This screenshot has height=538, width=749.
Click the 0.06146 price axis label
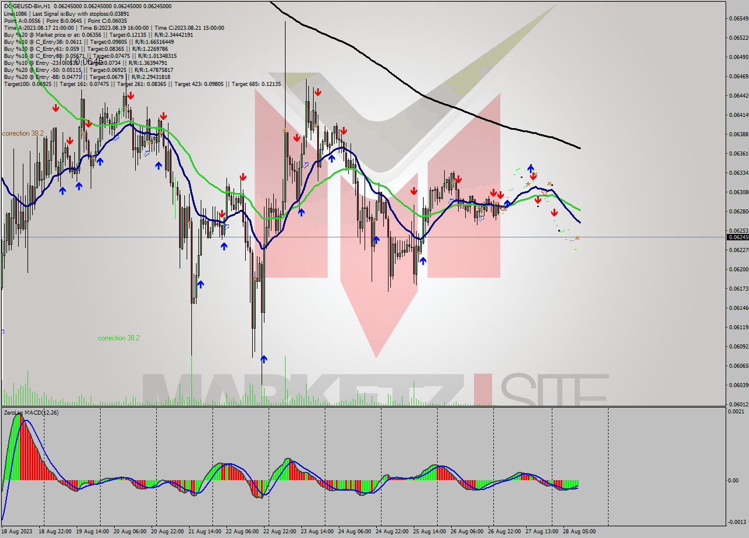(738, 308)
